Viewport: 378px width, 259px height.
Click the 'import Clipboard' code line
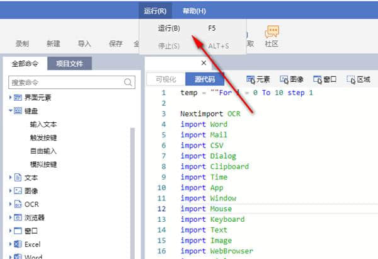215,166
